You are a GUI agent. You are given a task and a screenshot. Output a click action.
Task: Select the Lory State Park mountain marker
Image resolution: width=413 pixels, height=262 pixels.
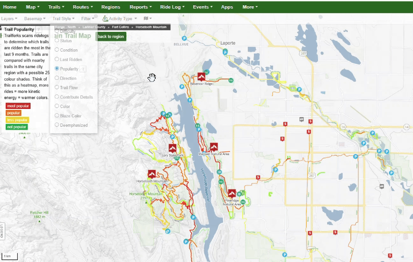pyautogui.click(x=173, y=148)
